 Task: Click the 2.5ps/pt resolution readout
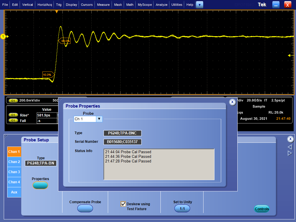point(278,100)
